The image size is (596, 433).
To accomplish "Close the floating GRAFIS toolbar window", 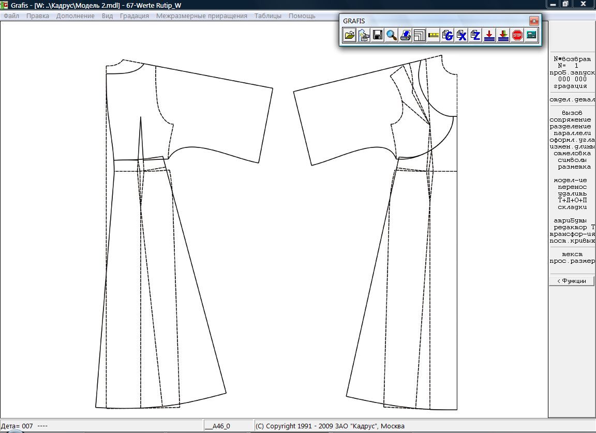I will point(534,21).
